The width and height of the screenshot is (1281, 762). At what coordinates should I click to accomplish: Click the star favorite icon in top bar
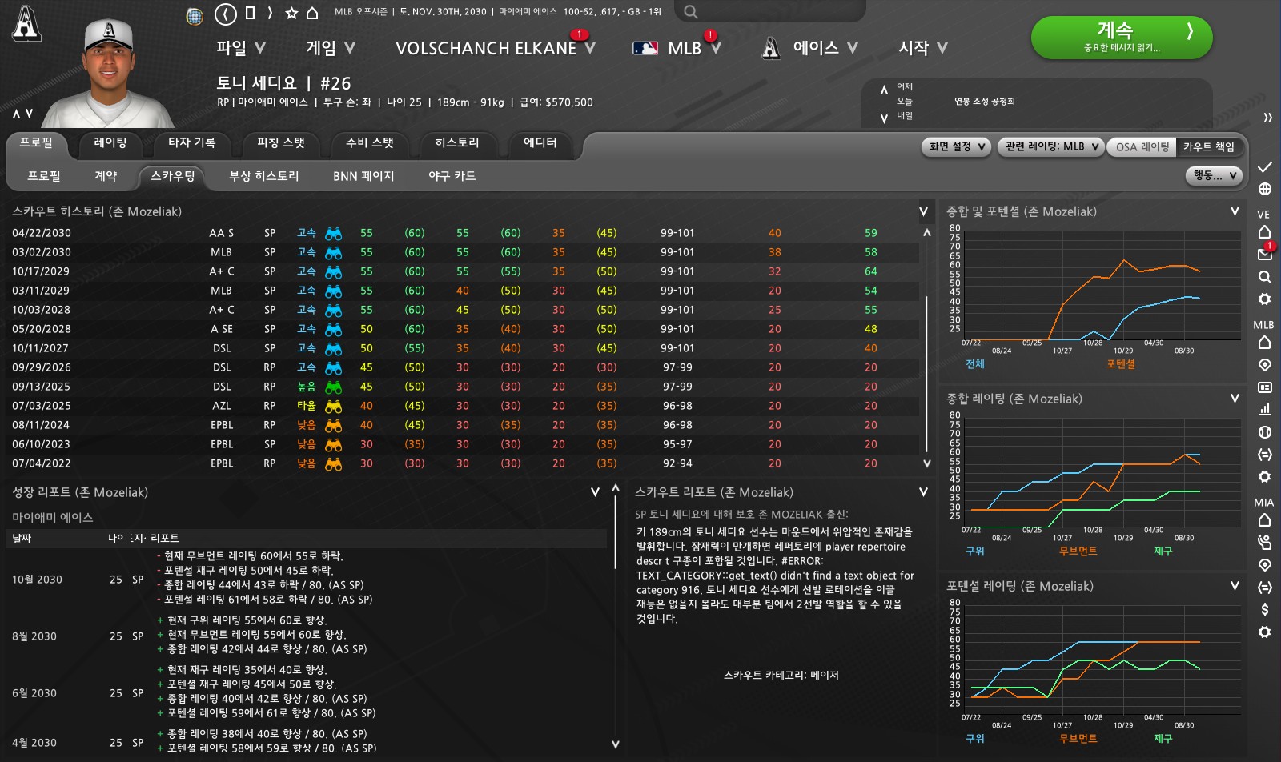291,13
